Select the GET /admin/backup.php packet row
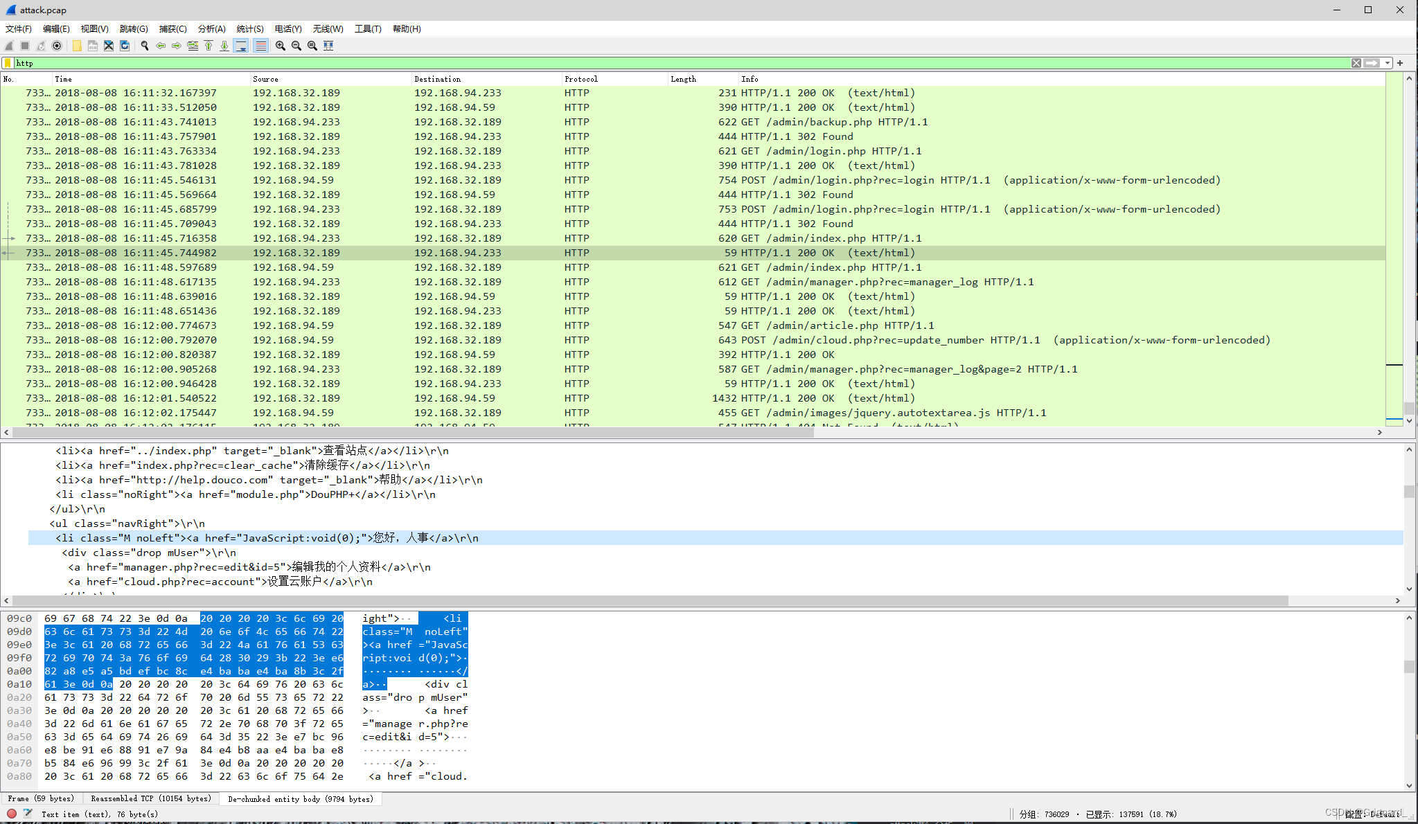Screen dimensions: 1418x824 click(x=693, y=122)
